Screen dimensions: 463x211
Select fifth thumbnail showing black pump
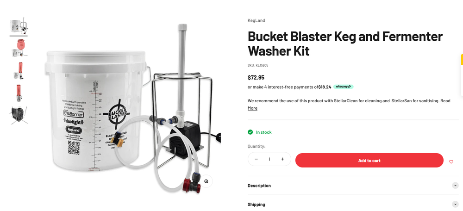point(19,115)
